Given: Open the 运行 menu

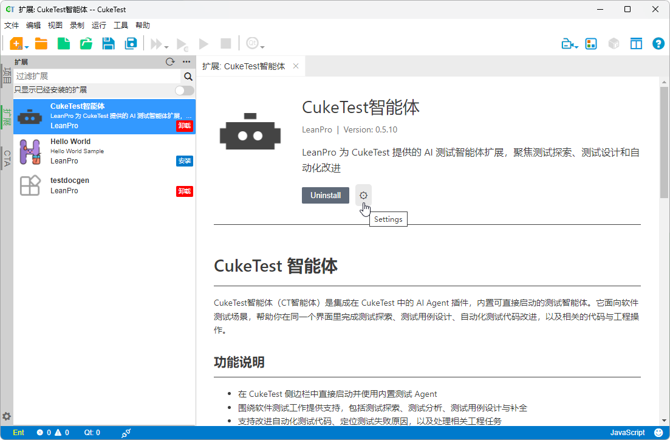Looking at the screenshot, I should 99,26.
